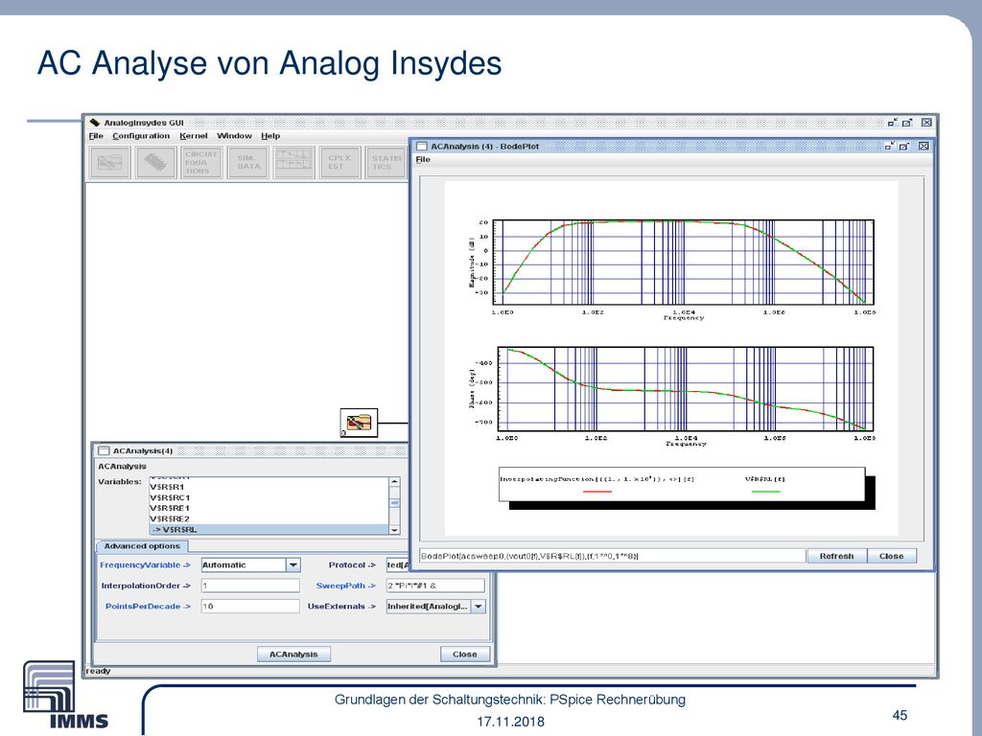Viewport: 982px width, 736px height.
Task: Click the PointsPerDecade input field
Action: pos(250,607)
